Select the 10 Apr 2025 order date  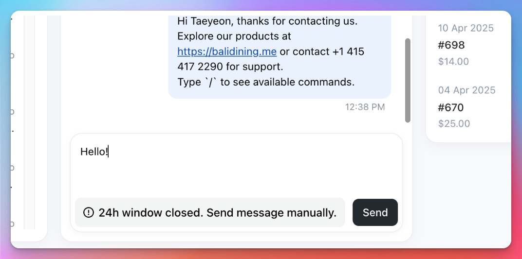coord(466,28)
